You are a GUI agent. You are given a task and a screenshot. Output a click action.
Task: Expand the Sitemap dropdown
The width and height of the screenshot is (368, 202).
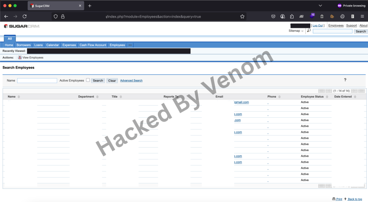point(296,31)
